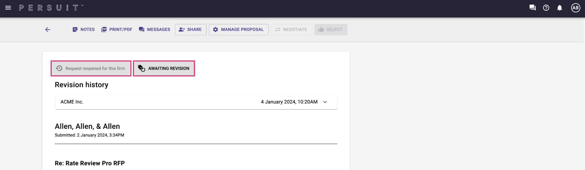
Task: Click Submitted: 2 January 2024, 3:34PM text
Action: click(89, 135)
